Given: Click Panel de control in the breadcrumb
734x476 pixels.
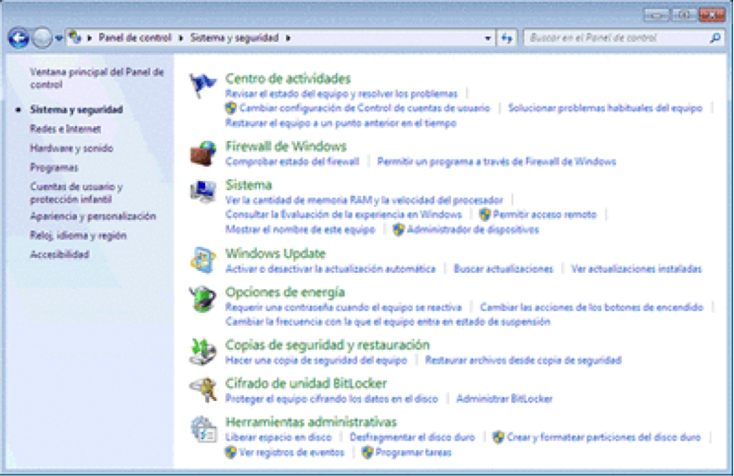Looking at the screenshot, I should click(135, 37).
